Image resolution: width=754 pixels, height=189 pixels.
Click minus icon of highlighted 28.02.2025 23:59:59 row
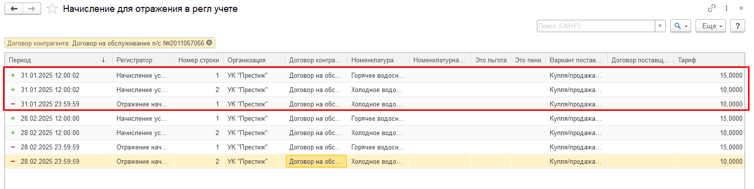[13, 162]
